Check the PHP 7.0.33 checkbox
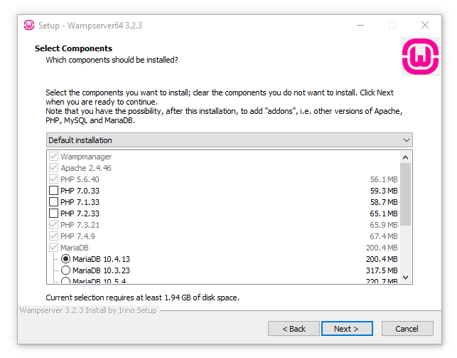This screenshot has width=457, height=358. pyautogui.click(x=53, y=191)
